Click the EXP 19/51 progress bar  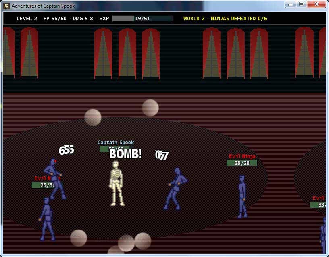142,19
